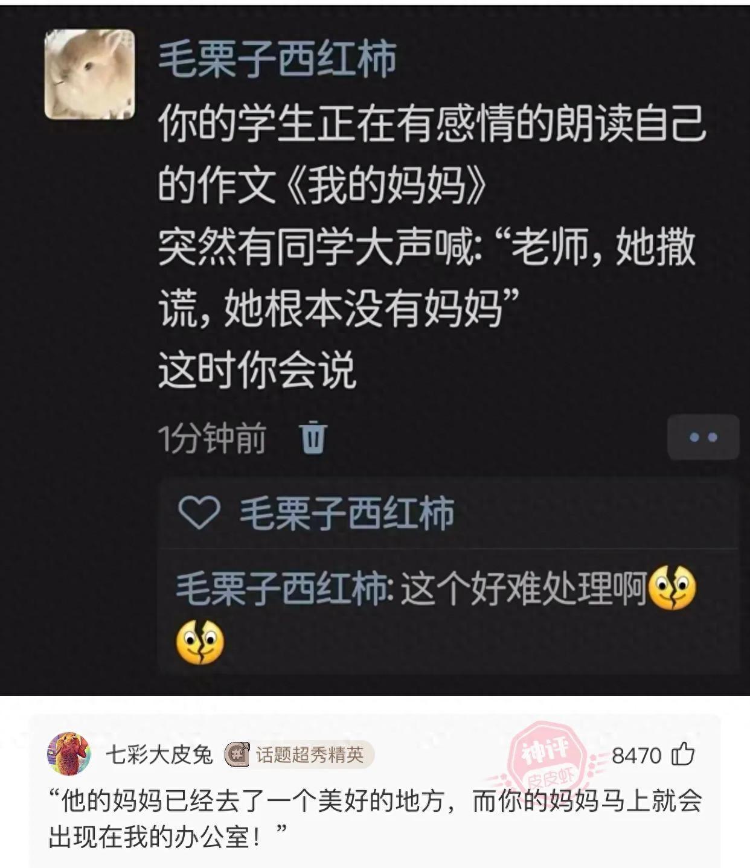
Task: Open the rabbit avatar of 毛栗子西红柿
Action: coord(89,74)
